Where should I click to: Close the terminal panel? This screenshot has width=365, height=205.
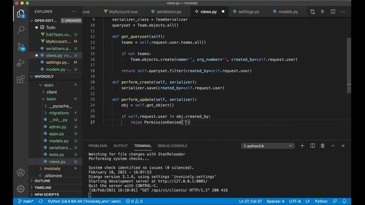pos(343,146)
